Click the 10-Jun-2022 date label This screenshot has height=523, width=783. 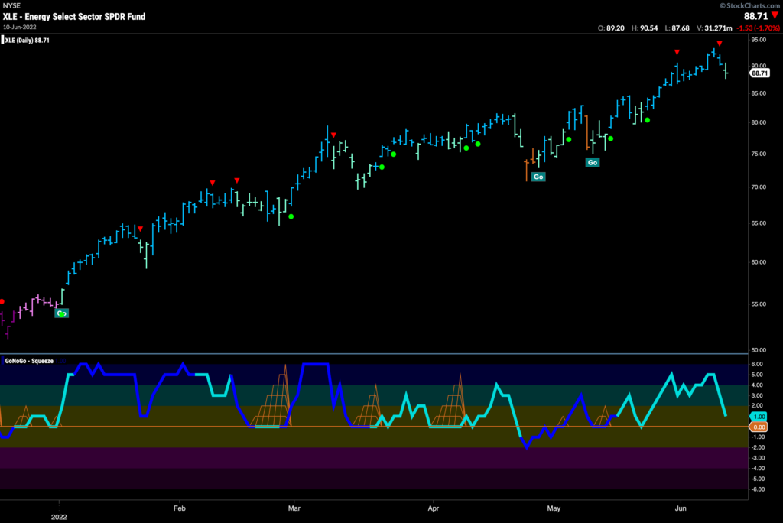point(19,27)
